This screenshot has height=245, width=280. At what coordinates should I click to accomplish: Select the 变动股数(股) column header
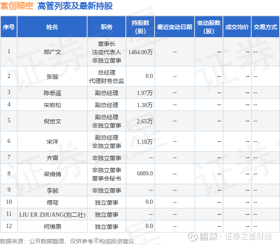(209, 27)
